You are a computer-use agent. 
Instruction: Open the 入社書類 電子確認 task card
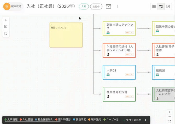pos(164,50)
